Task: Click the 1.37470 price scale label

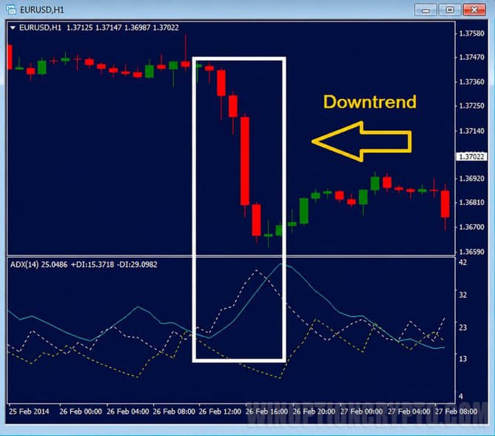Action: coord(471,57)
